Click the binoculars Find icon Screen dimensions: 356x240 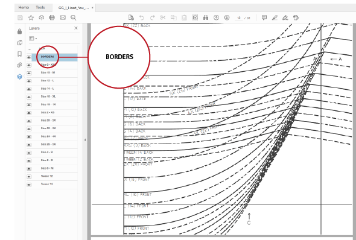click(206, 17)
